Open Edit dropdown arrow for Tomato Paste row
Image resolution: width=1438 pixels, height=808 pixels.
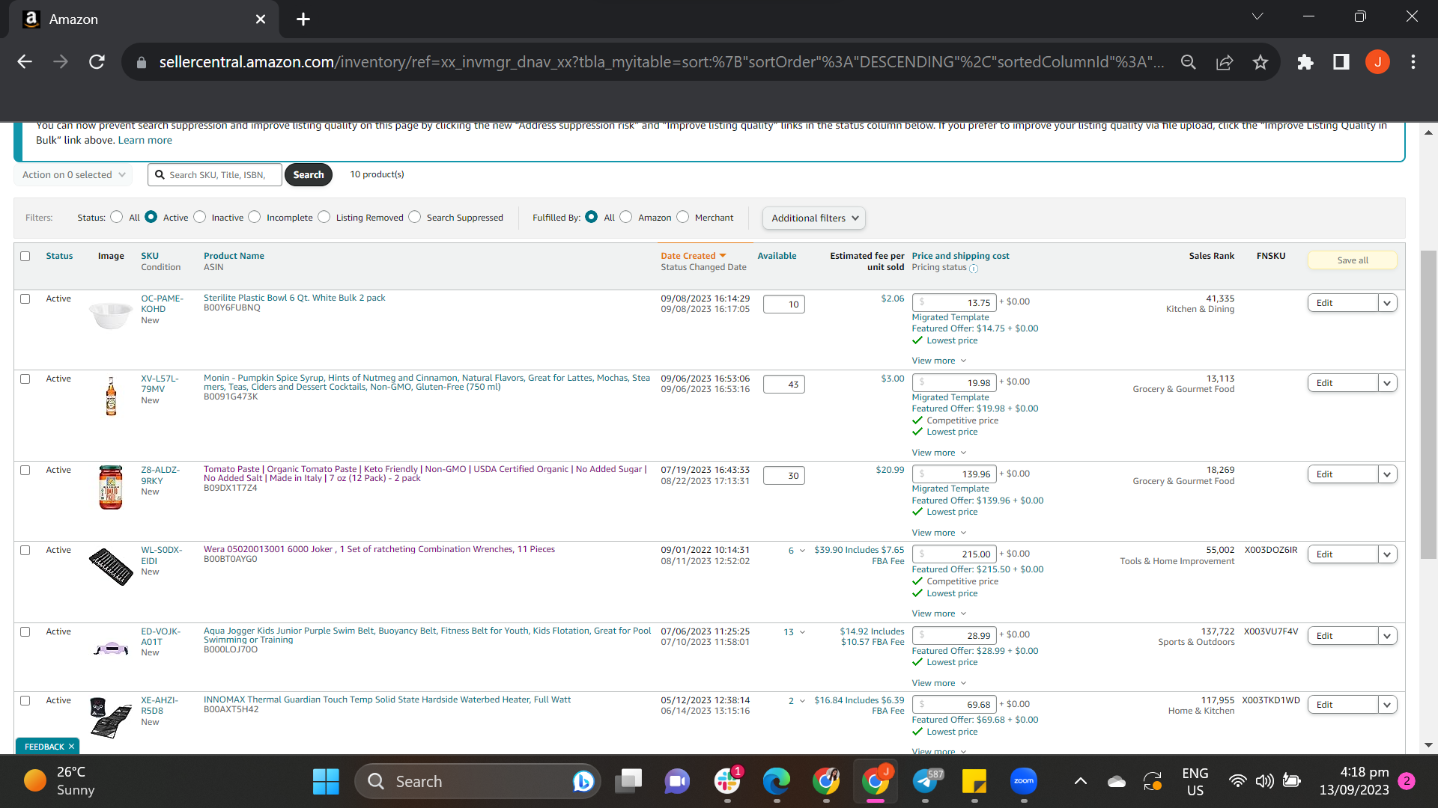[x=1387, y=474]
